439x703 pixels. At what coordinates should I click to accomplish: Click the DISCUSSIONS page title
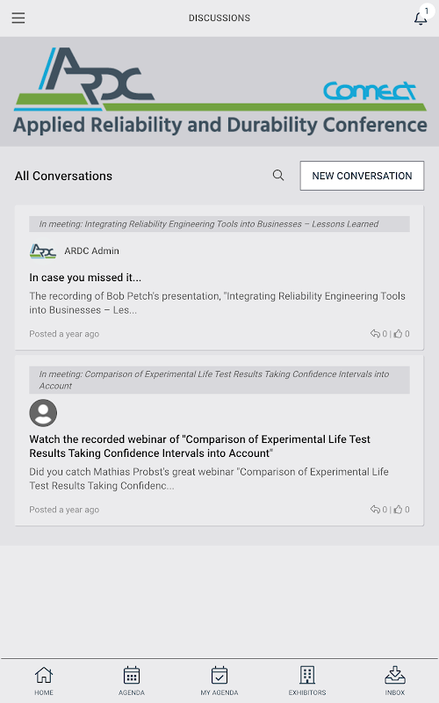(x=219, y=18)
